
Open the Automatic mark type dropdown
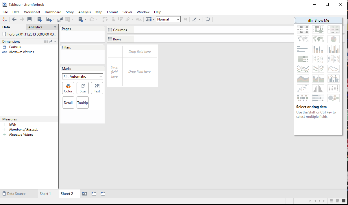(x=83, y=77)
